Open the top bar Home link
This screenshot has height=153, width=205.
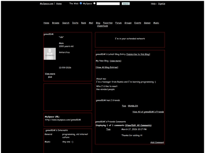click(x=59, y=4)
